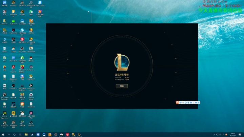Launch VALORANT from the desktop

(x=13, y=31)
